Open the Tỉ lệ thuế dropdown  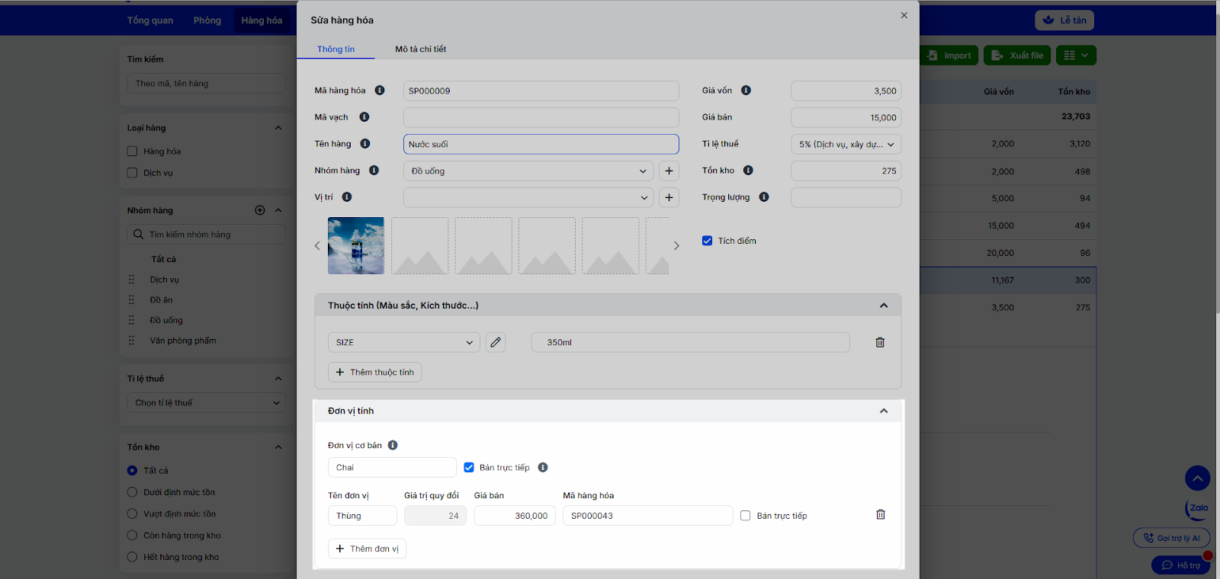tap(846, 145)
